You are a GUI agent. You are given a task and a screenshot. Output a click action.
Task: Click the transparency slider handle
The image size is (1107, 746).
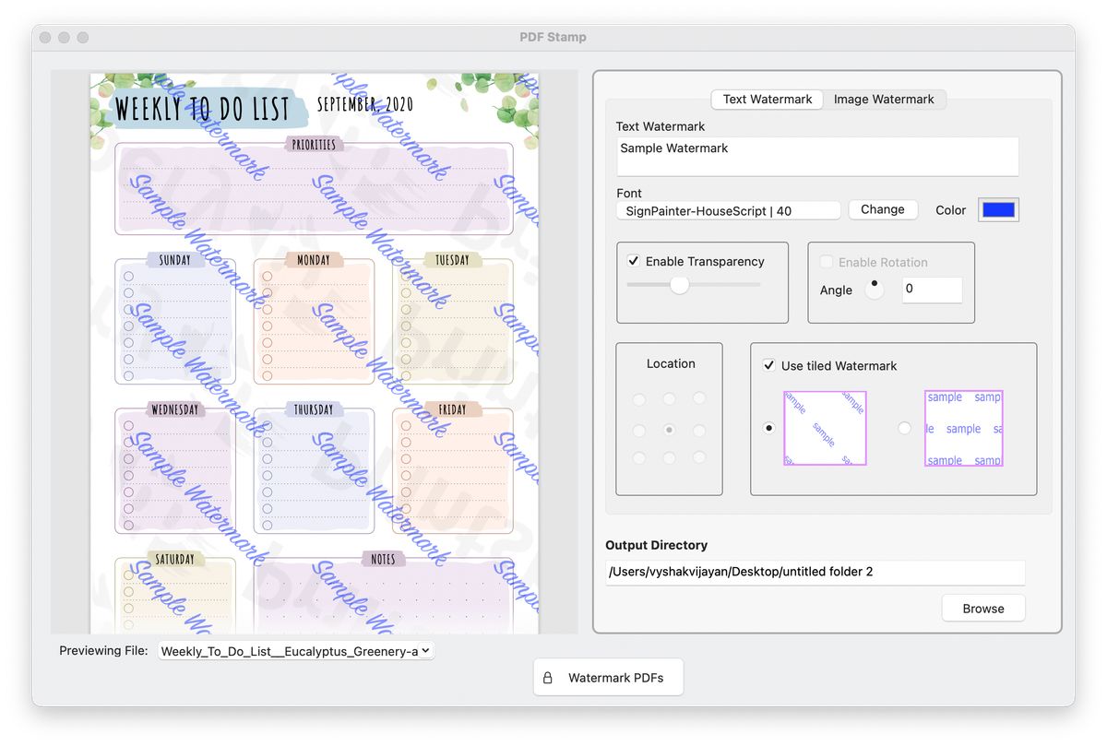(x=680, y=286)
